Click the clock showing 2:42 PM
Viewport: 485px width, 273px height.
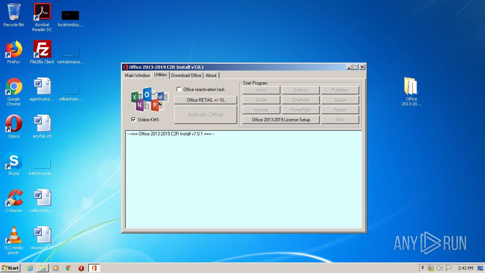click(465, 268)
